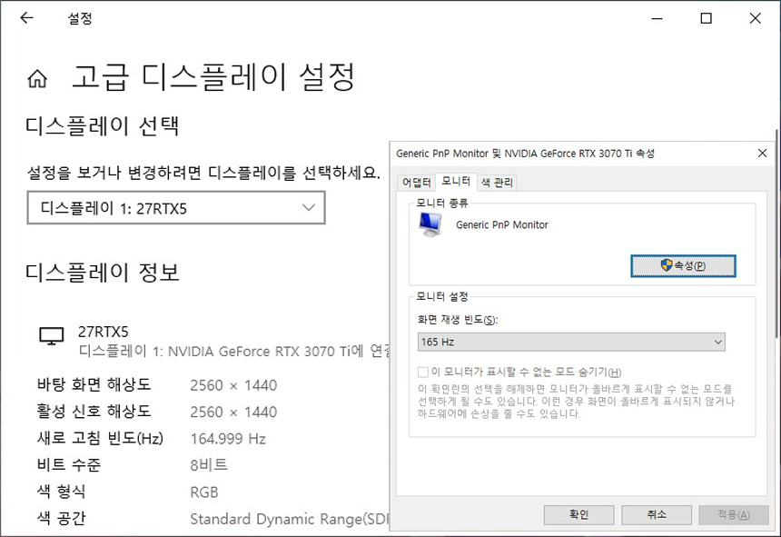
Task: Click the Settings window vertical scrollbar
Action: (776, 182)
